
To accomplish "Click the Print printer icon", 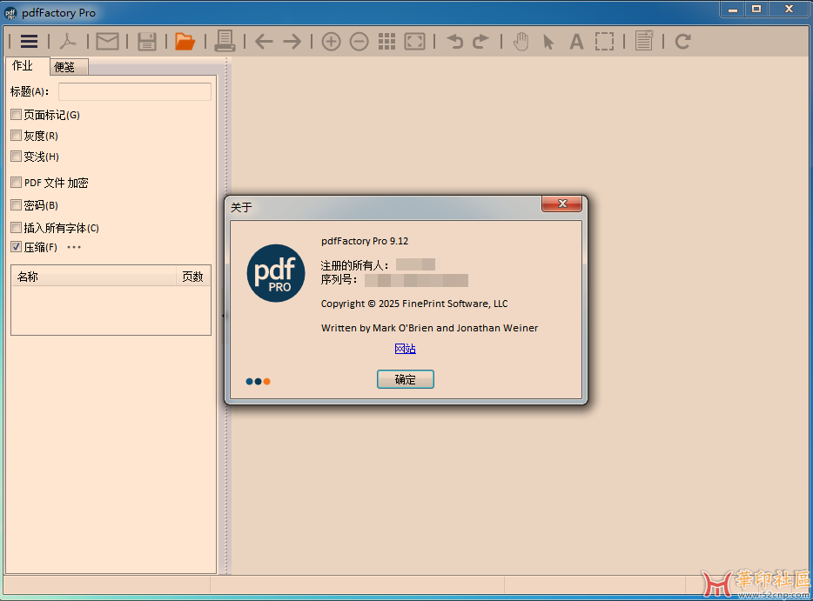I will point(225,40).
